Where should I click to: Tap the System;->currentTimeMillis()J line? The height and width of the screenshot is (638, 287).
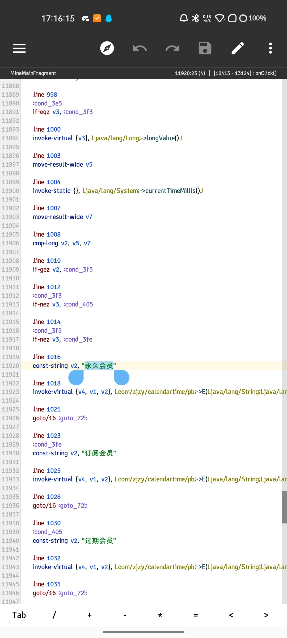118,191
